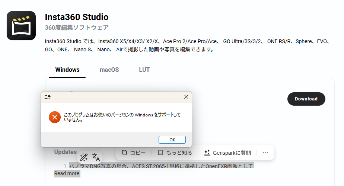This screenshot has width=344, height=186.
Task: Open the three-dots more options menu
Action: pos(265,153)
